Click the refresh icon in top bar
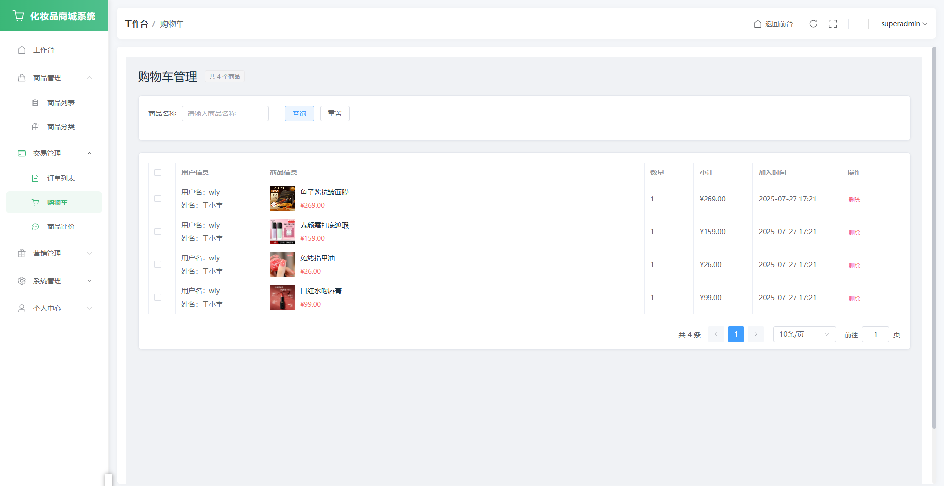 (813, 24)
